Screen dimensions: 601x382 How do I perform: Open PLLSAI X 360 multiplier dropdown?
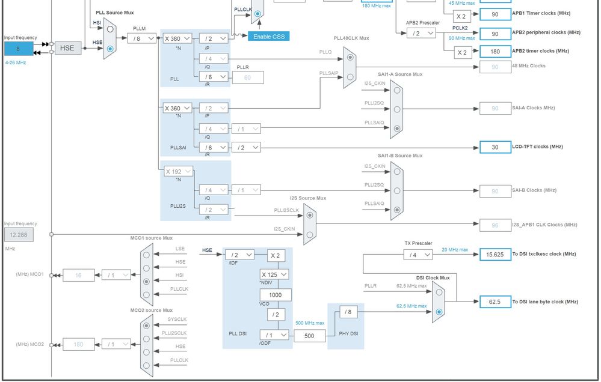[x=177, y=108]
